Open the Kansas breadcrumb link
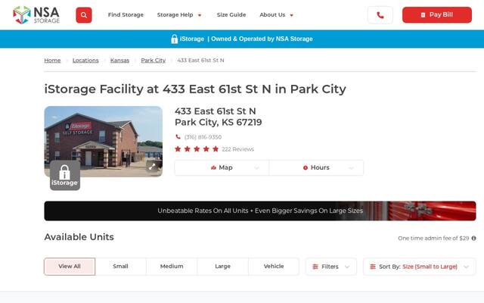The image size is (484, 303). coord(119,61)
